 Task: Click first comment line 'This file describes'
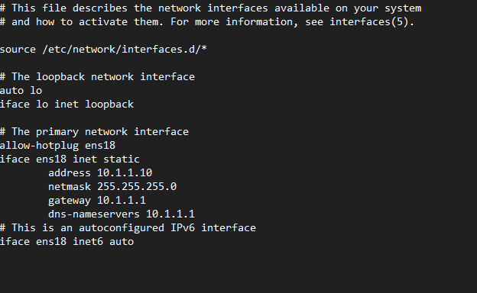coord(210,8)
